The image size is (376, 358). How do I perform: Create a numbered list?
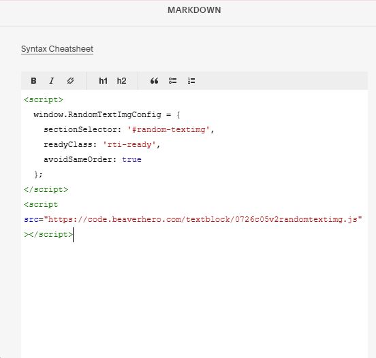[191, 81]
